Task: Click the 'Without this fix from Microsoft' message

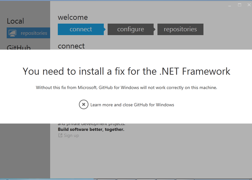Action: (x=126, y=88)
